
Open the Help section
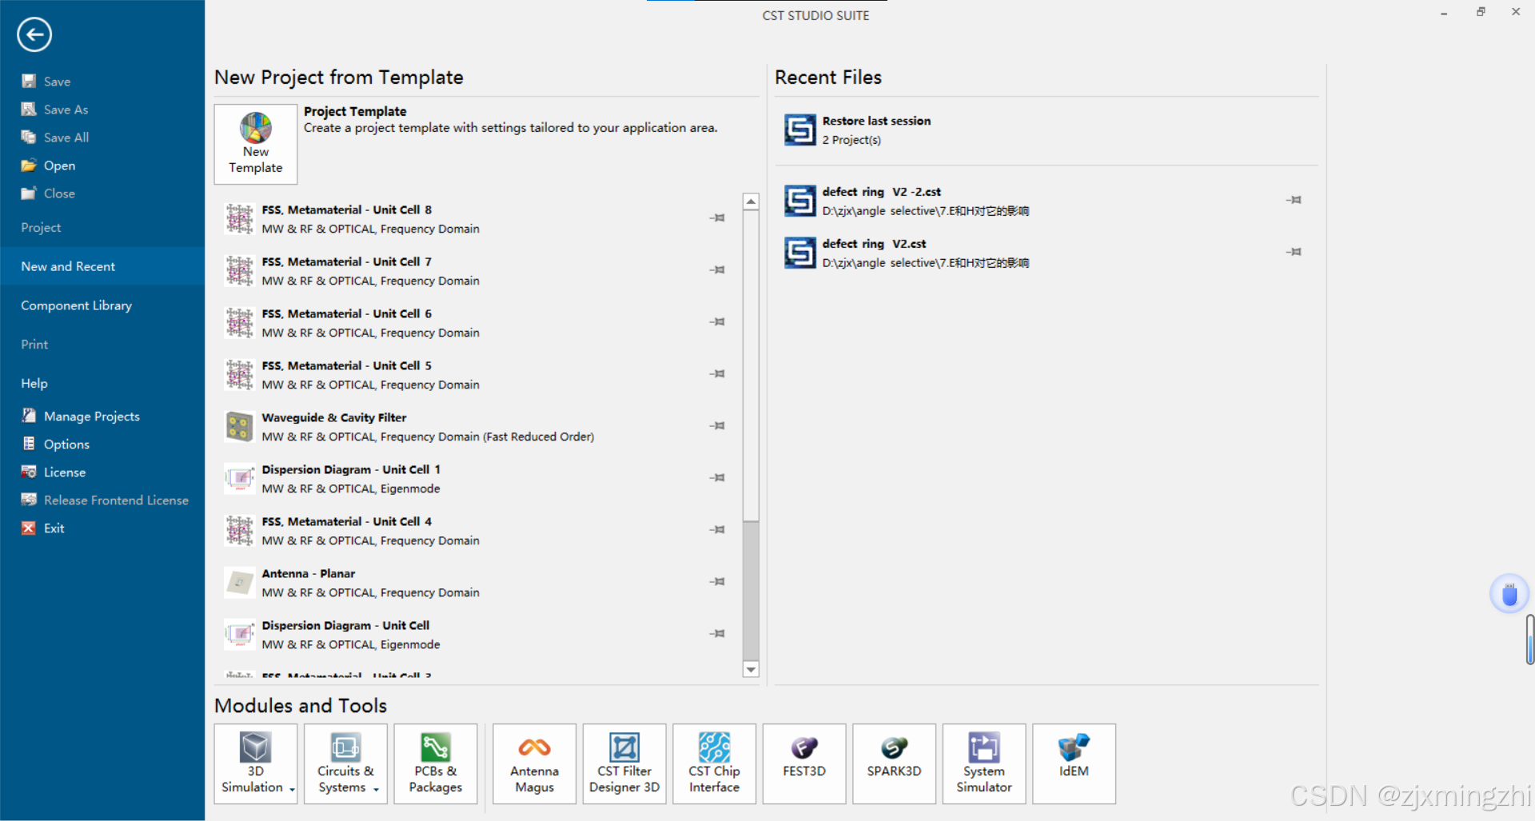click(34, 383)
